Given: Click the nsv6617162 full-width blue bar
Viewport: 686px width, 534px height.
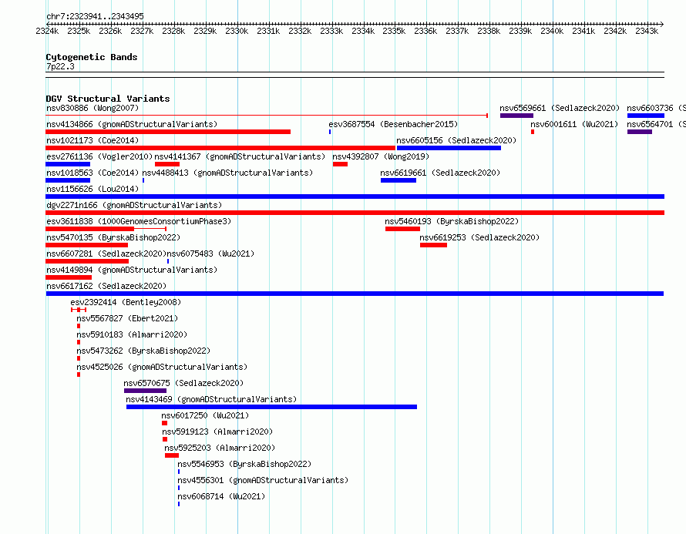Looking at the screenshot, I should click(355, 294).
